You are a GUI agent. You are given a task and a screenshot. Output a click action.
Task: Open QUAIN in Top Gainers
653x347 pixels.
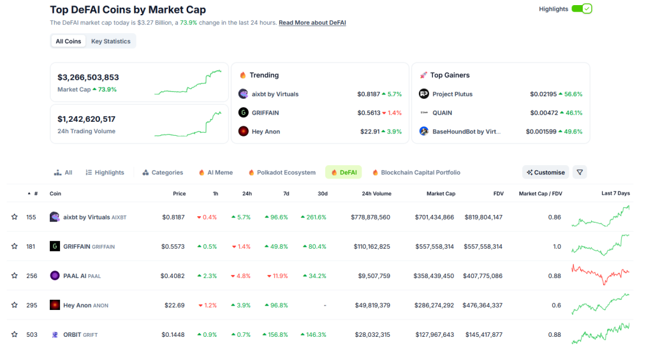(x=442, y=113)
